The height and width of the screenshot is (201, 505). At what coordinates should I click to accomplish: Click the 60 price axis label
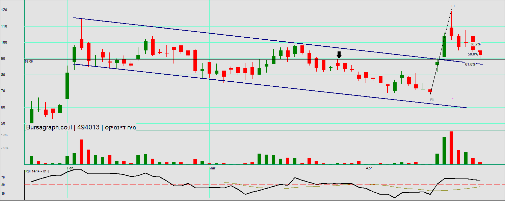point(3,107)
